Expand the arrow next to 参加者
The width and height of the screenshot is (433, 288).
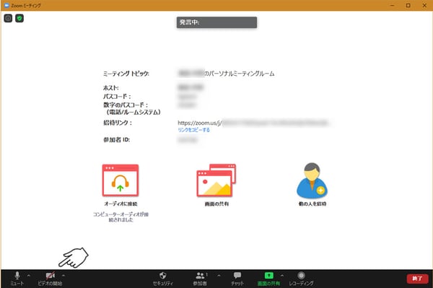pos(219,276)
